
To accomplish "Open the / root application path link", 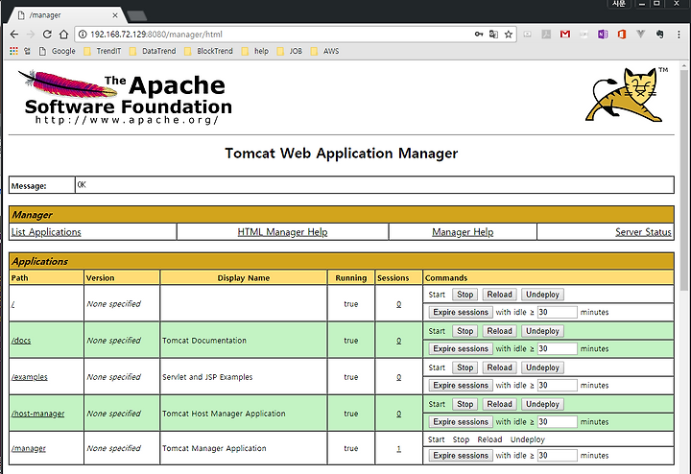I will (12, 304).
